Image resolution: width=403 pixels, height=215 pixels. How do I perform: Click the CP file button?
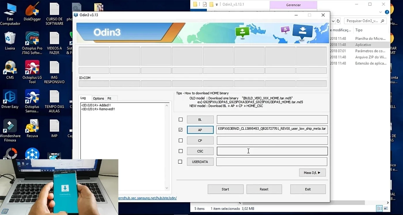tap(200, 140)
